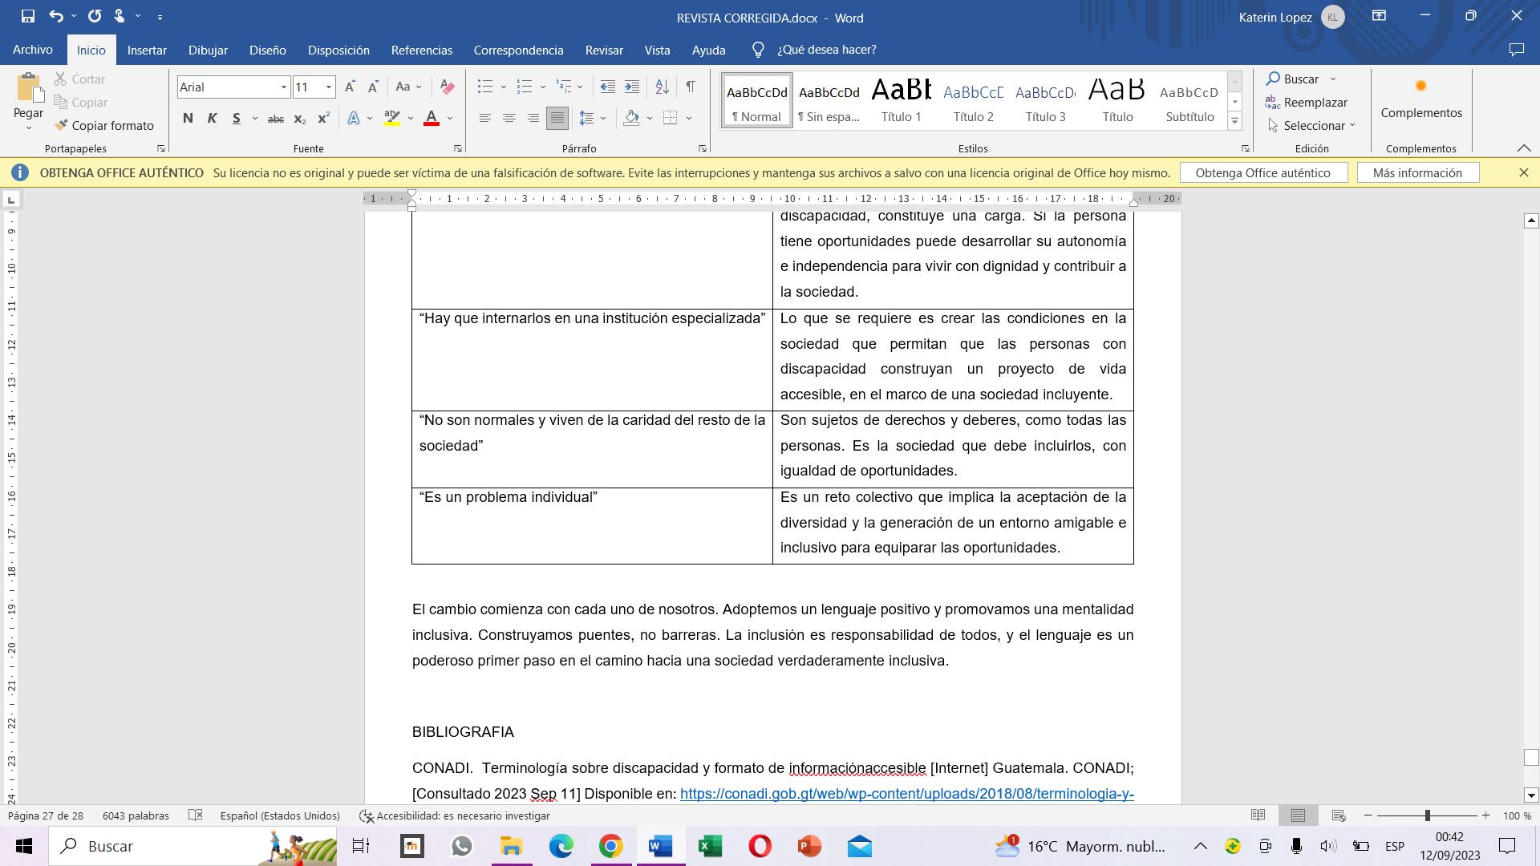Open the conadi.gob.gt hyperlink in the bibliography
Image resolution: width=1540 pixels, height=866 pixels.
tap(906, 793)
